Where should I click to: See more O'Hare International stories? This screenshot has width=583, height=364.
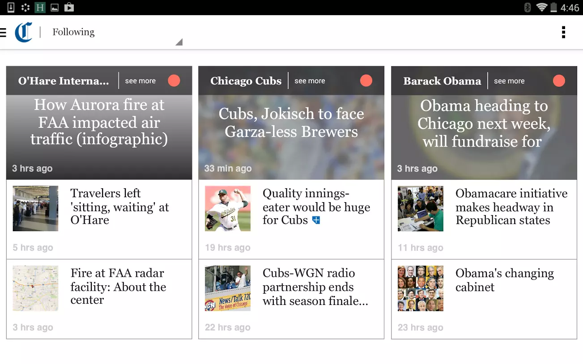(140, 81)
